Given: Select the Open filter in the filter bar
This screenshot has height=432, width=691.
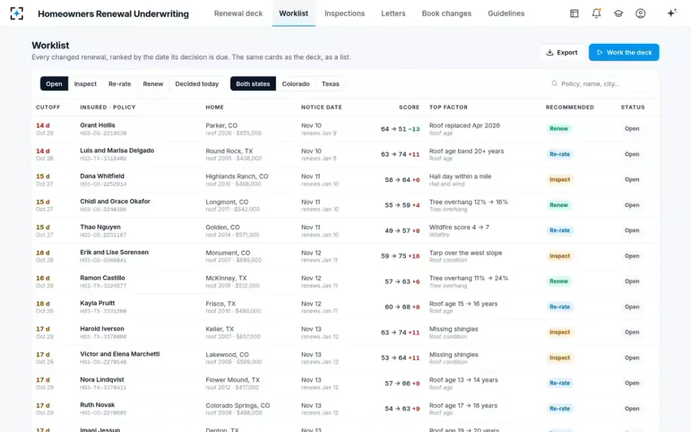Looking at the screenshot, I should tap(54, 84).
